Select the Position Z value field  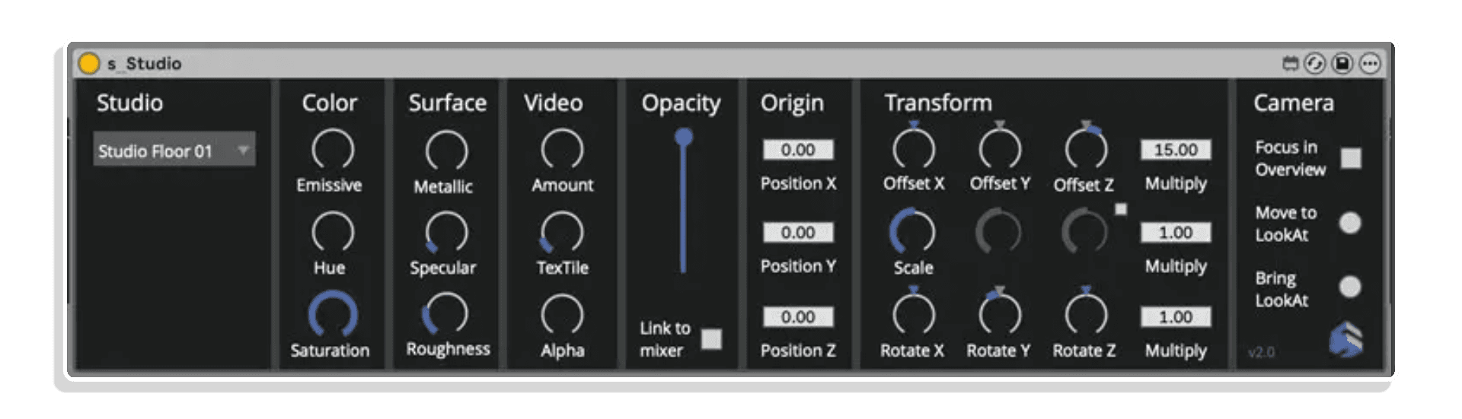coord(798,316)
